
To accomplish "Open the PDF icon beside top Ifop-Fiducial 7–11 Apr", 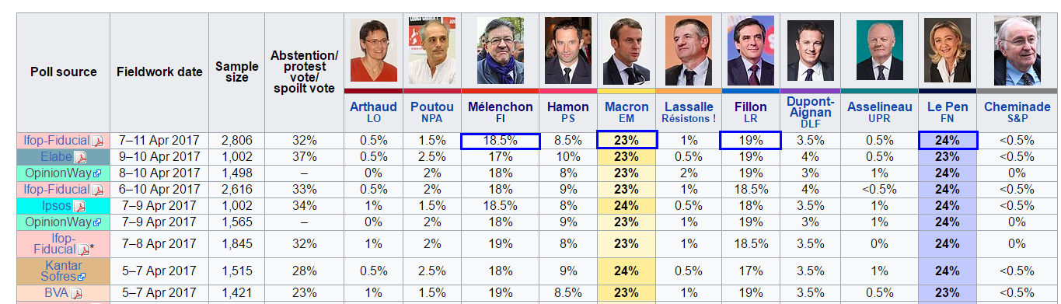I will pos(98,142).
